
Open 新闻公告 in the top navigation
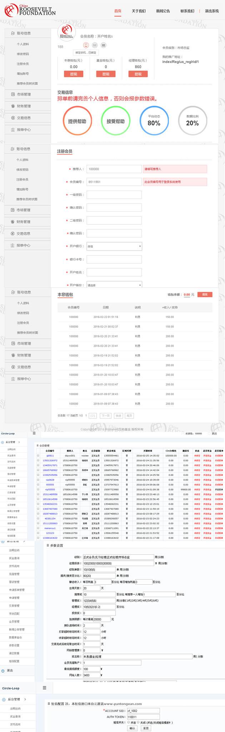[163, 11]
